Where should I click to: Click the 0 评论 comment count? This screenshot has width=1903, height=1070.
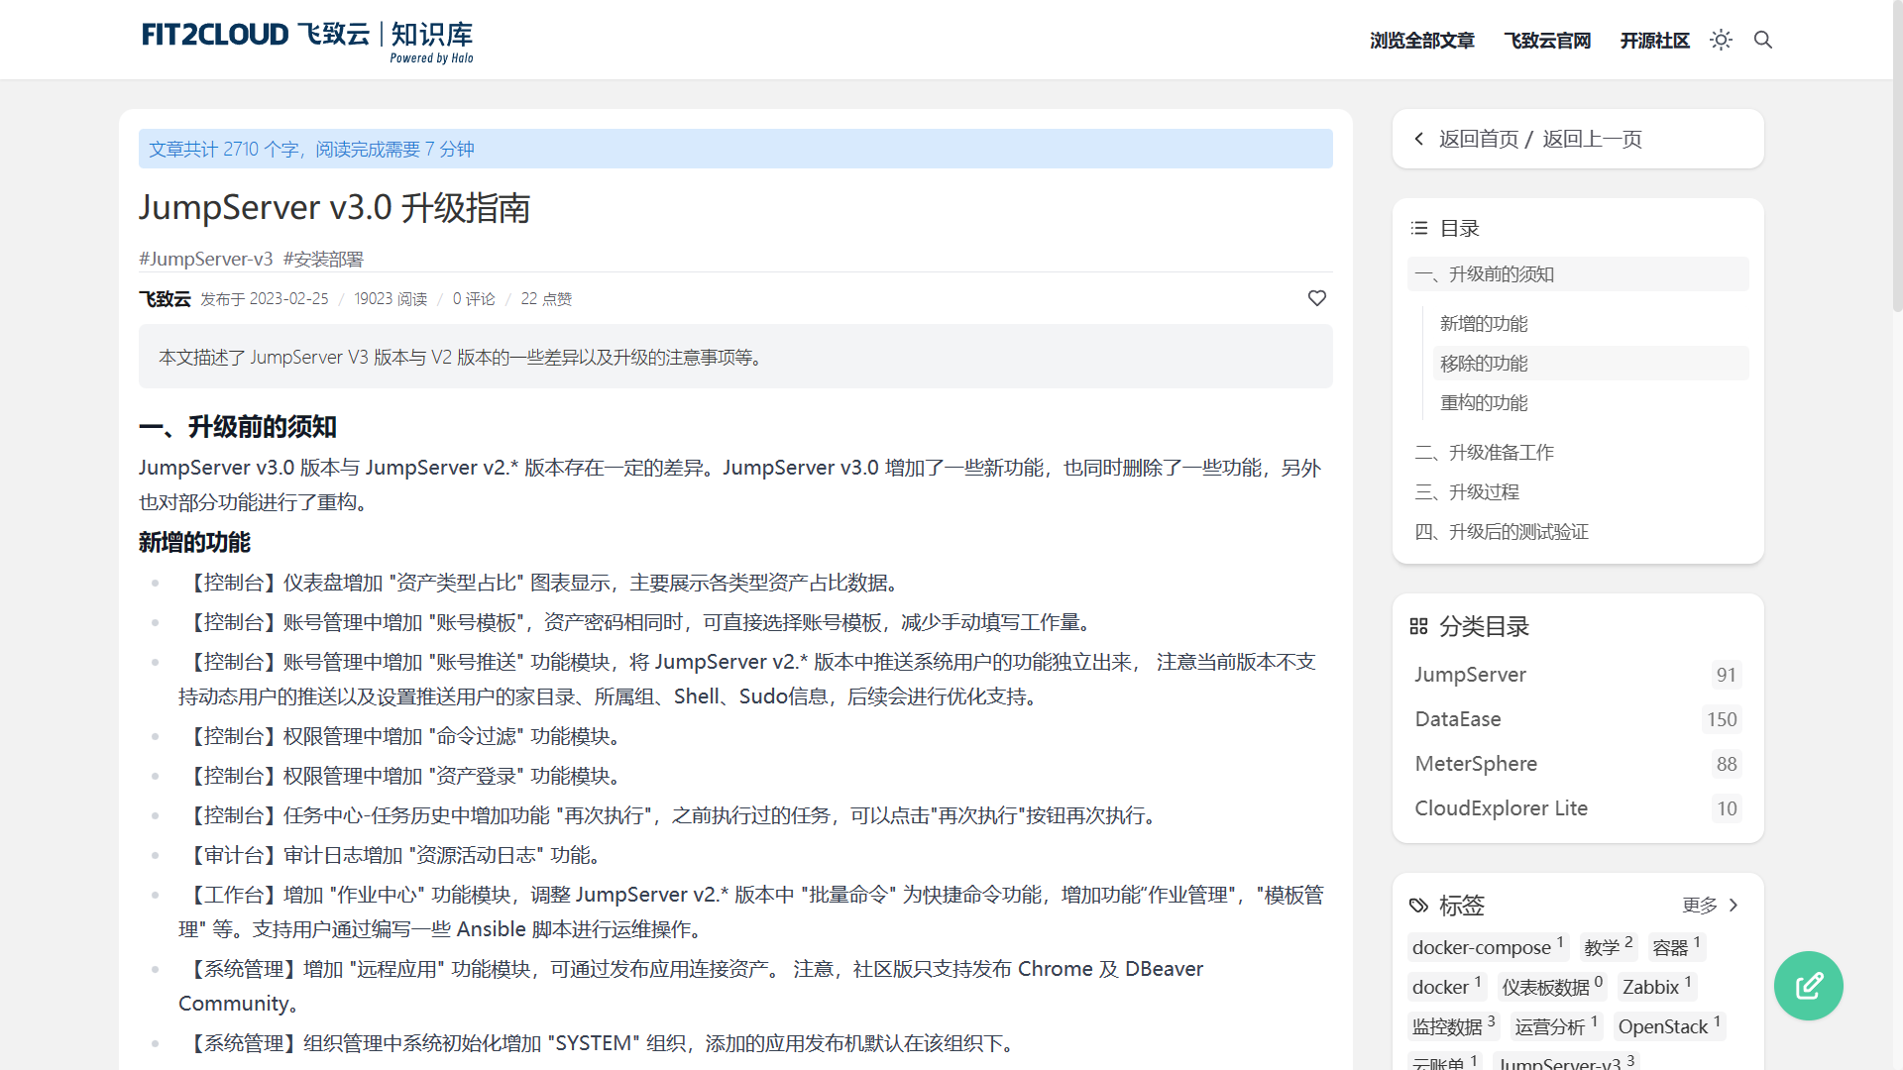(474, 299)
